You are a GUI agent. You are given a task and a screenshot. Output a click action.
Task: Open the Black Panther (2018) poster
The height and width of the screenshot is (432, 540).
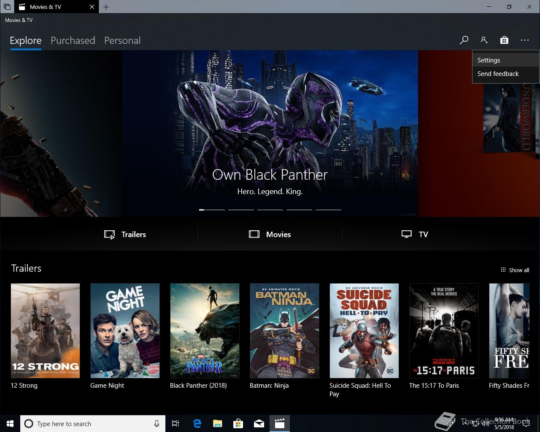(205, 331)
